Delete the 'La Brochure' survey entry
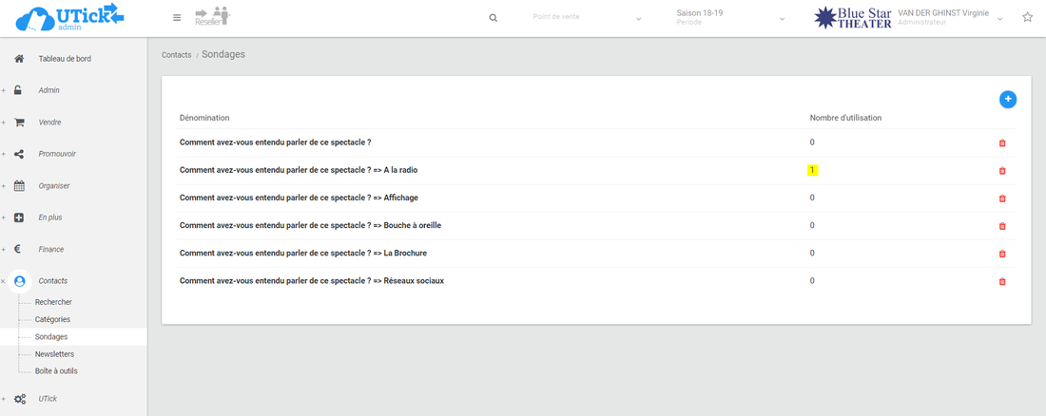Viewport: 1046px width, 416px height. pos(1002,254)
